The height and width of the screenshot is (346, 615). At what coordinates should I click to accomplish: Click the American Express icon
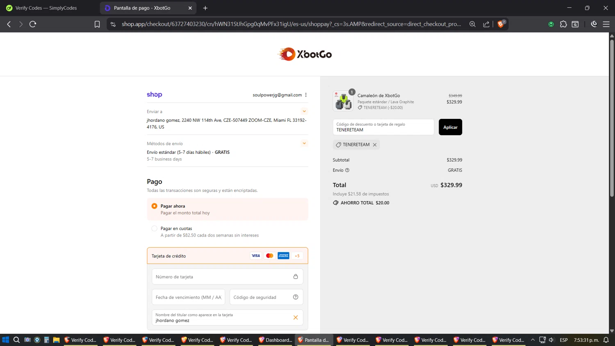tap(283, 255)
